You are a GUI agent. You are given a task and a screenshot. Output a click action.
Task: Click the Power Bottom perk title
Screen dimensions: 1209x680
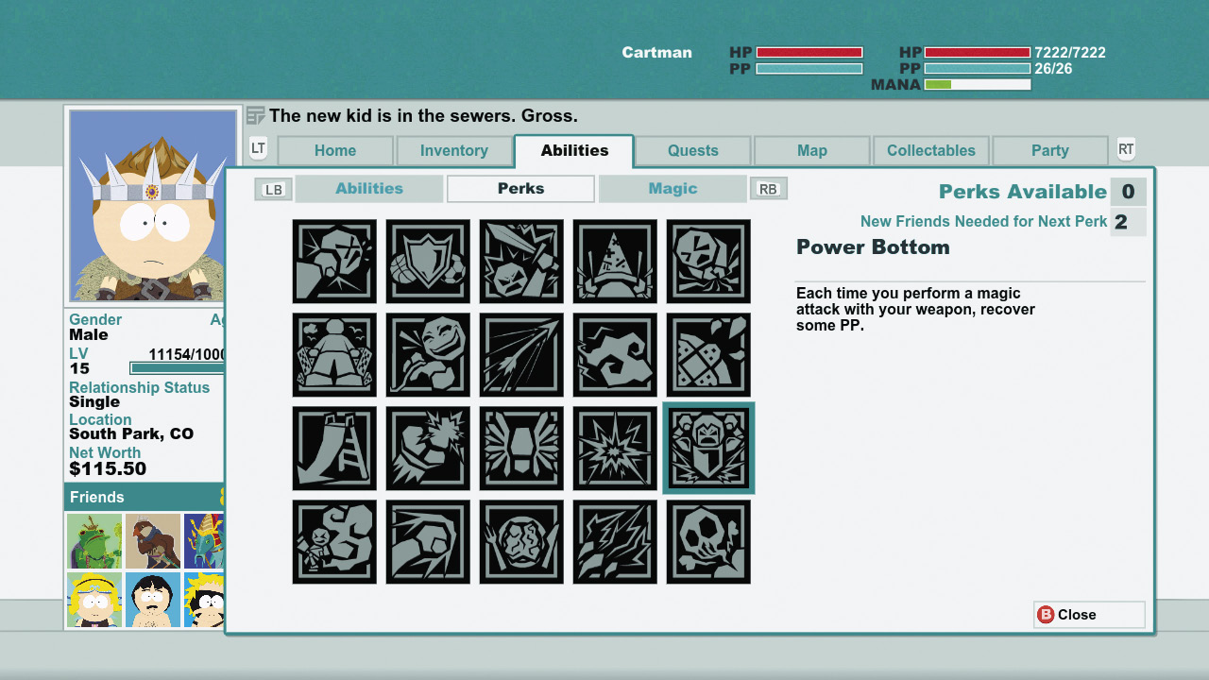(873, 247)
